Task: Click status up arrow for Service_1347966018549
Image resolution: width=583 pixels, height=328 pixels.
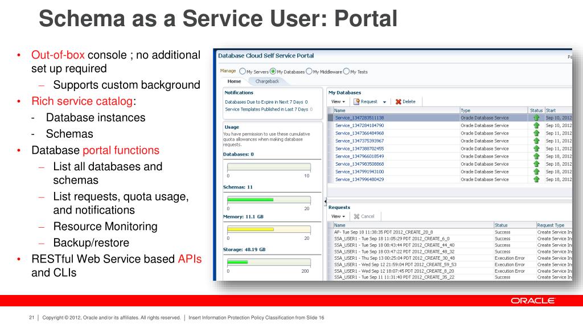Action: coord(536,156)
